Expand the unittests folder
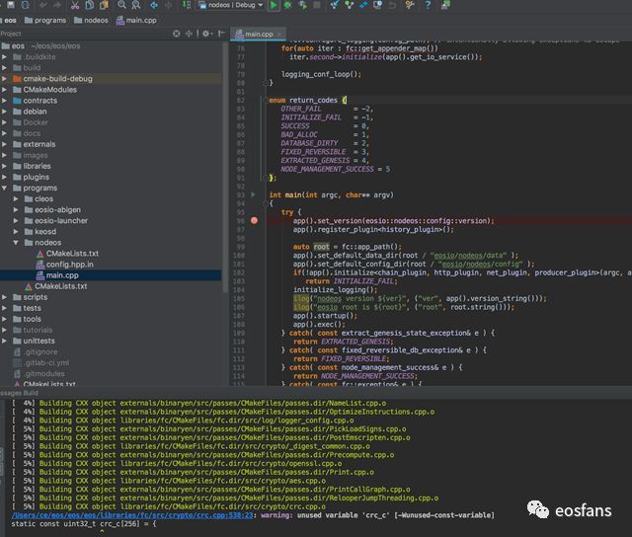Image resolution: width=632 pixels, height=537 pixels. [x=4, y=341]
